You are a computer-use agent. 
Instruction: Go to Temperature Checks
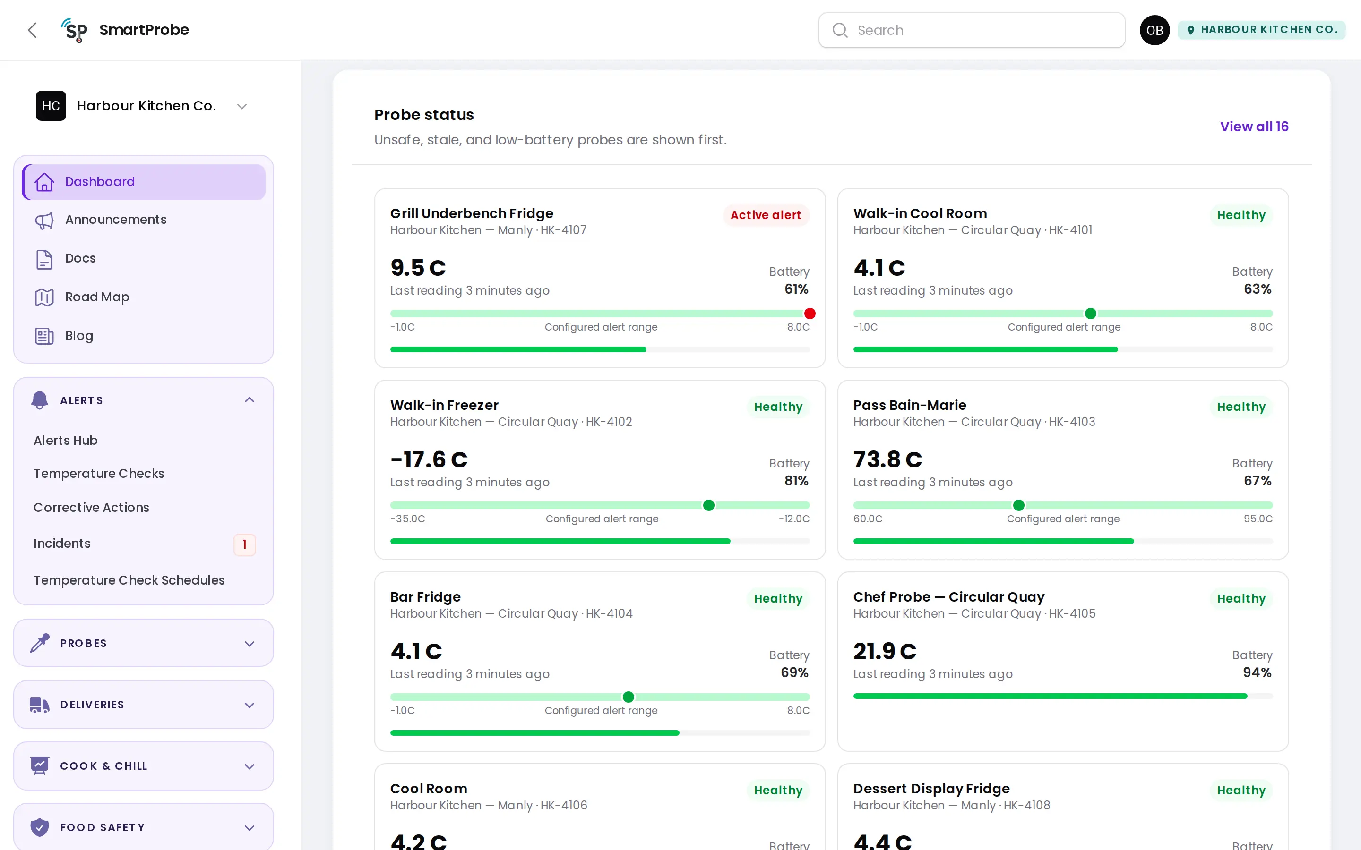(x=99, y=473)
